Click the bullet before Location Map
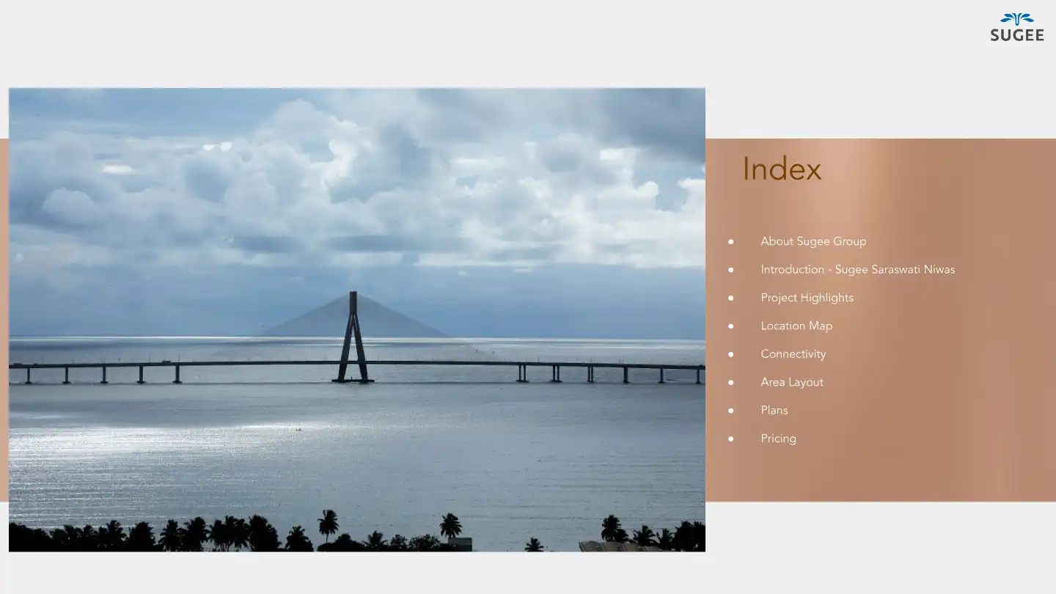Screen dimensions: 1056x594 (x=730, y=326)
